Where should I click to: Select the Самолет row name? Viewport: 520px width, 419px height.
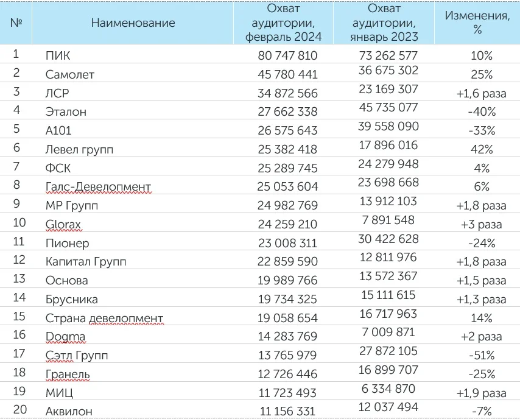pyautogui.click(x=70, y=75)
